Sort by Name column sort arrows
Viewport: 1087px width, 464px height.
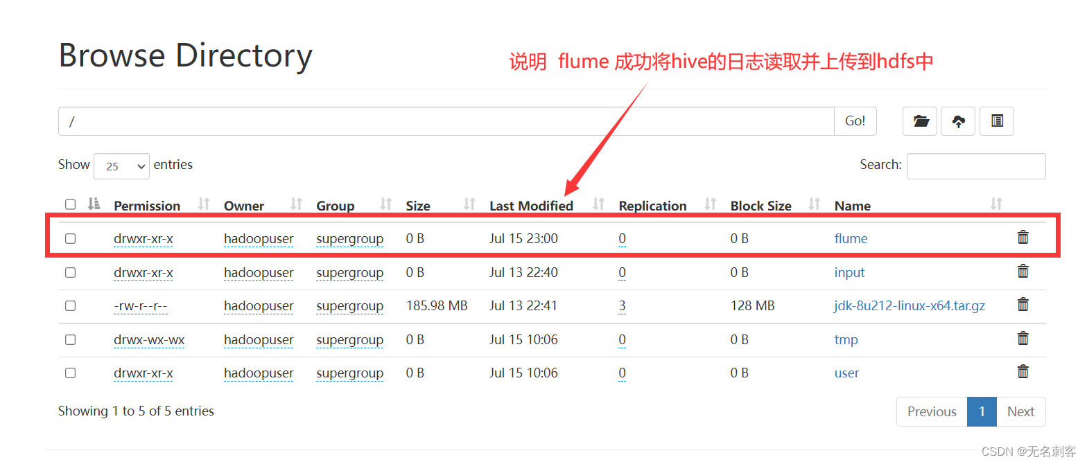996,204
